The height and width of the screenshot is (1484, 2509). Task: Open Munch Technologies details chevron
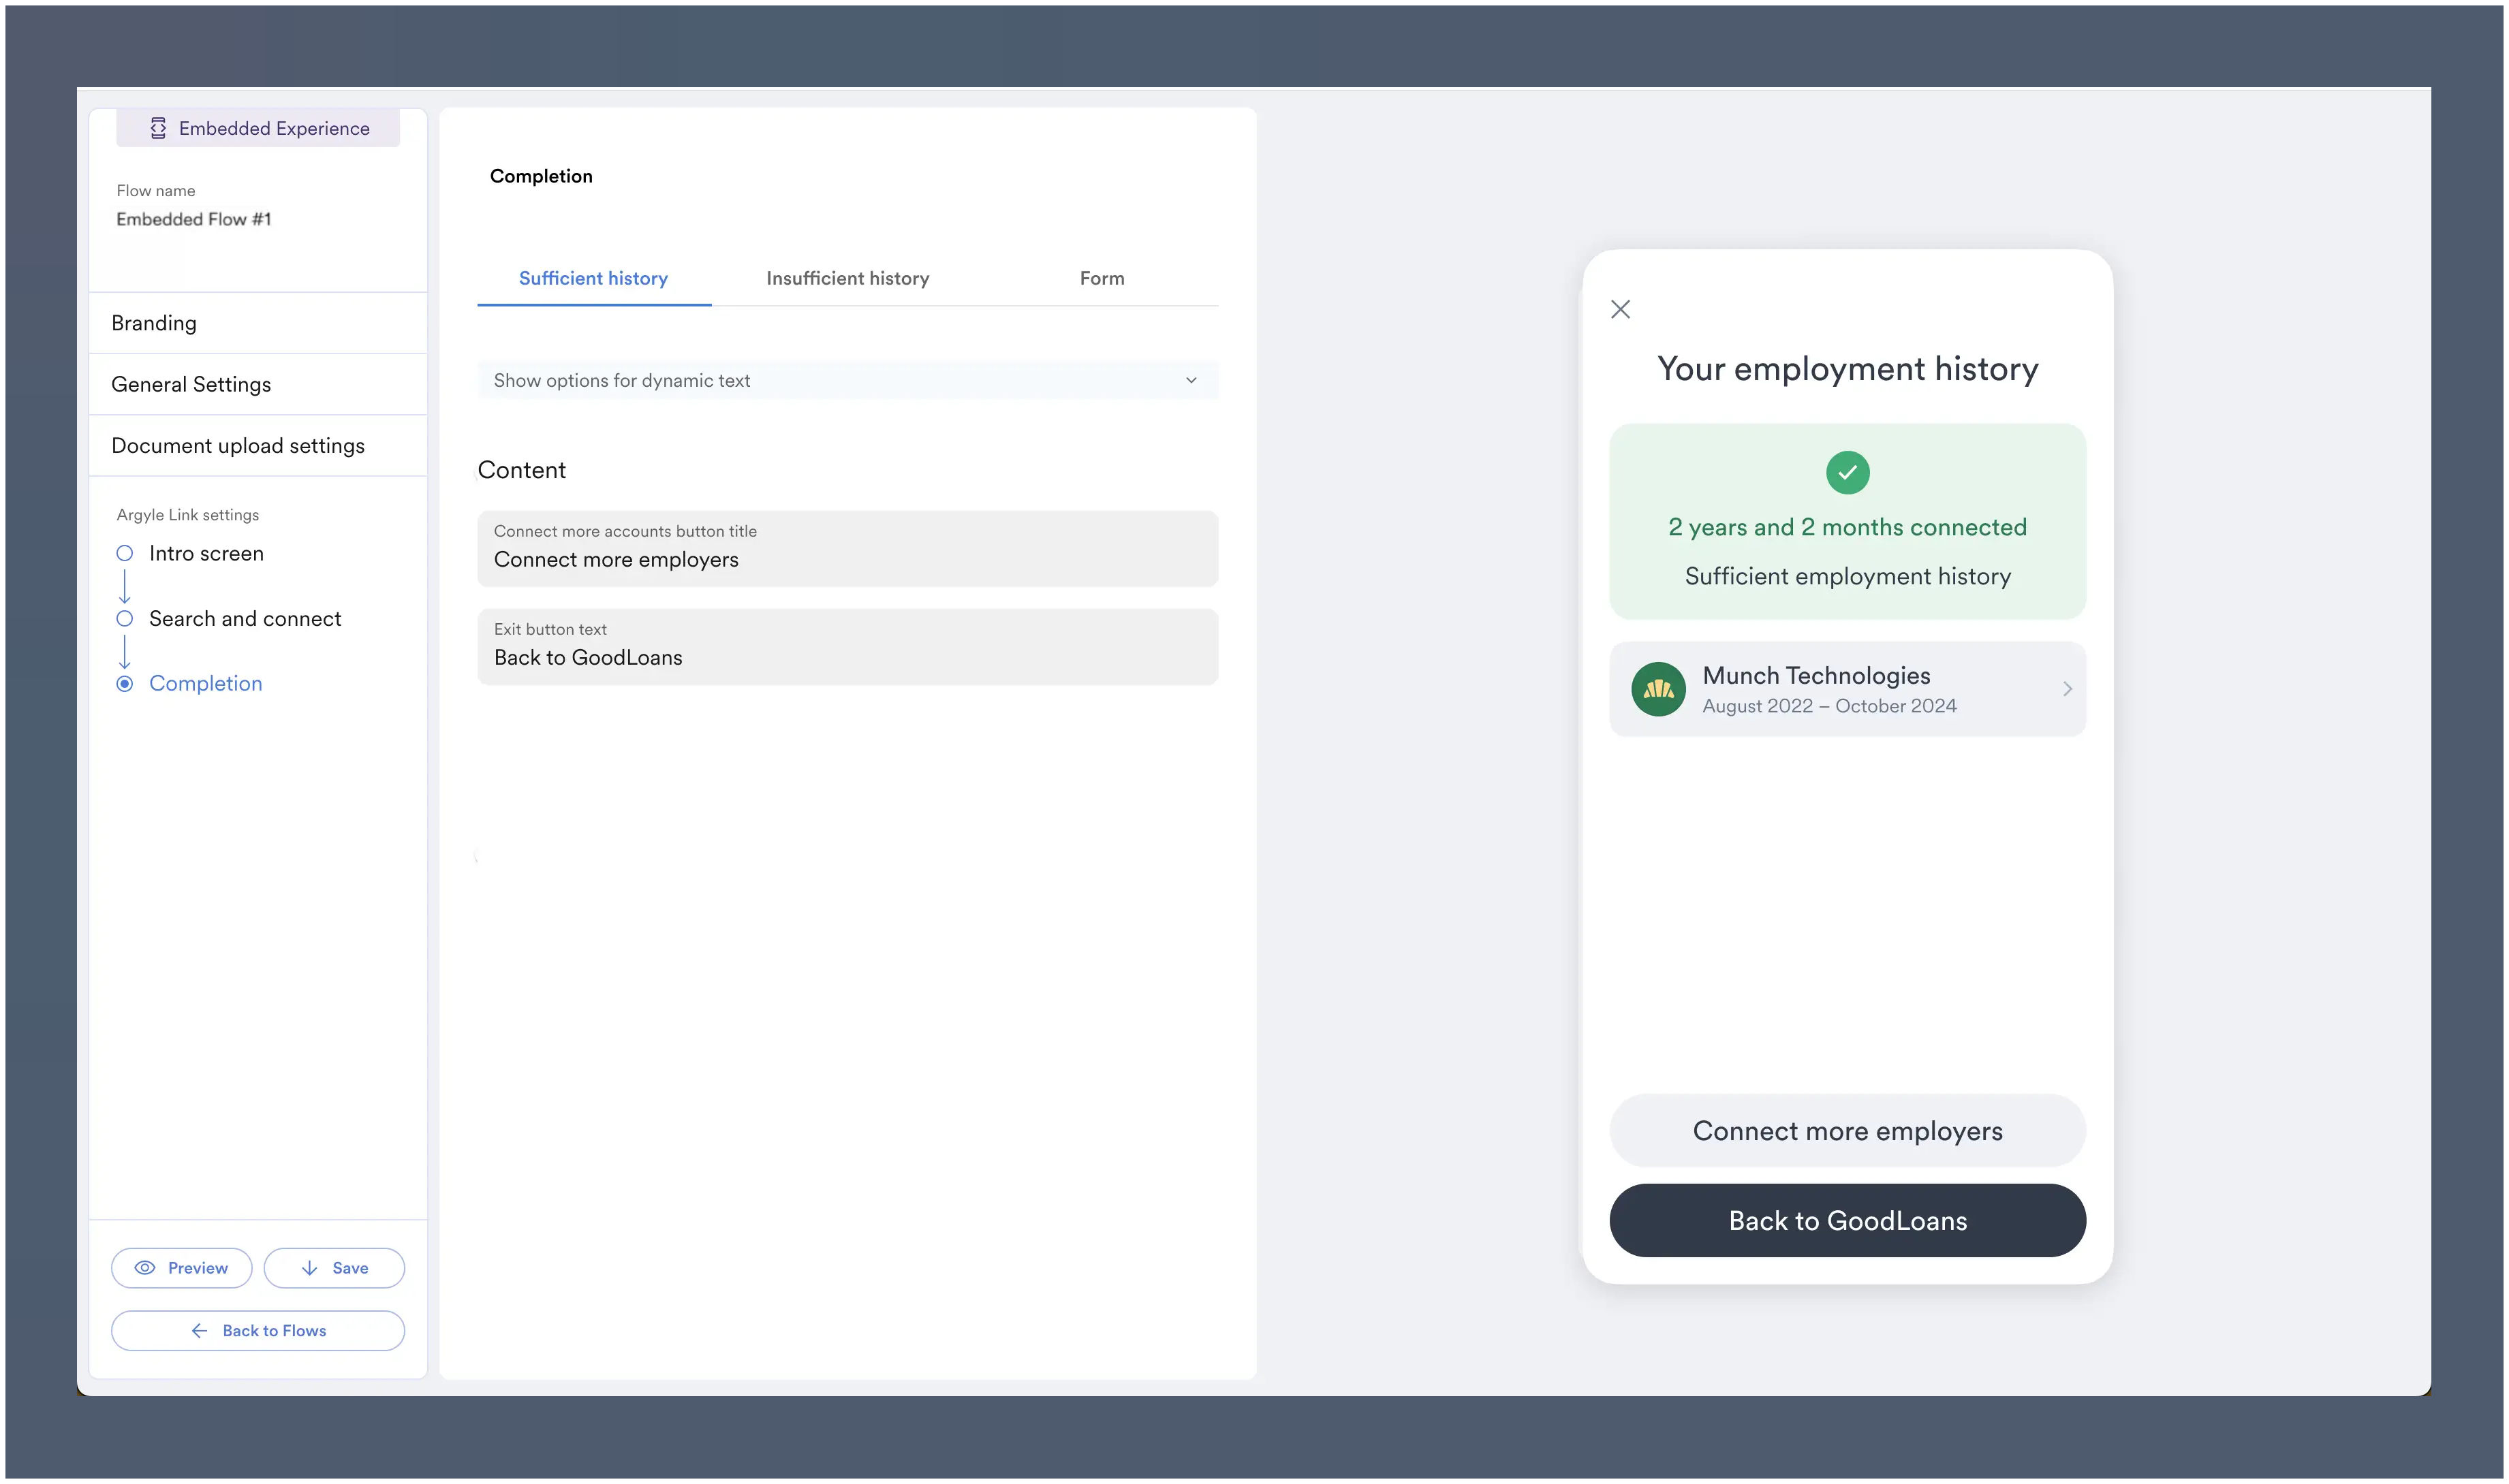2067,689
